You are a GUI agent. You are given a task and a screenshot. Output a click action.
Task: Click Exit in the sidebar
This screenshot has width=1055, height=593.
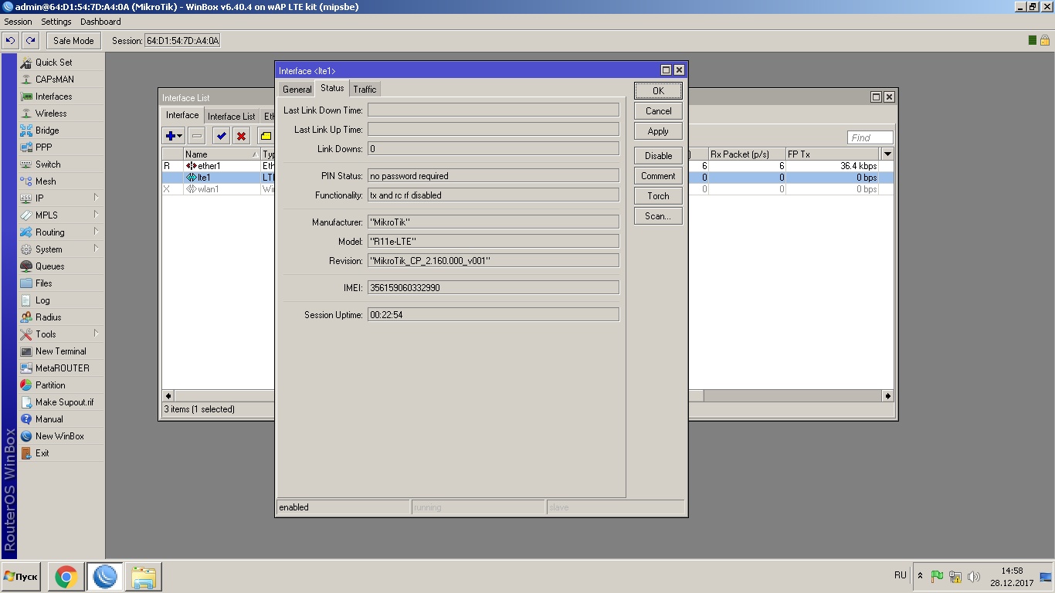(61, 453)
